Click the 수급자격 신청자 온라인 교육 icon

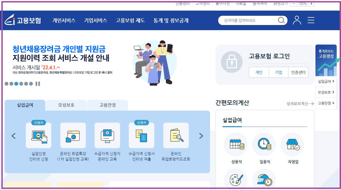pyautogui.click(x=107, y=136)
